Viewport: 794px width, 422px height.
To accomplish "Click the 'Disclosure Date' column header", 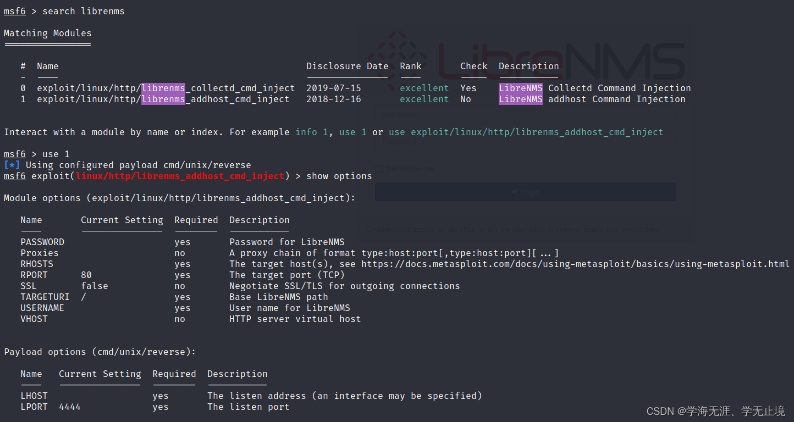I will point(348,66).
